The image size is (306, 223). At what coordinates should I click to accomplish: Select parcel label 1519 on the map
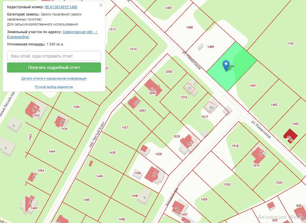coord(256,165)
